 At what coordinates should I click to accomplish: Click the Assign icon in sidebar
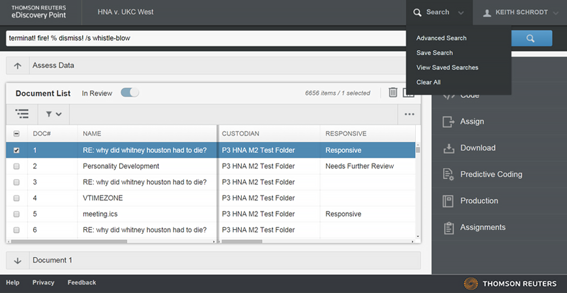pos(448,122)
